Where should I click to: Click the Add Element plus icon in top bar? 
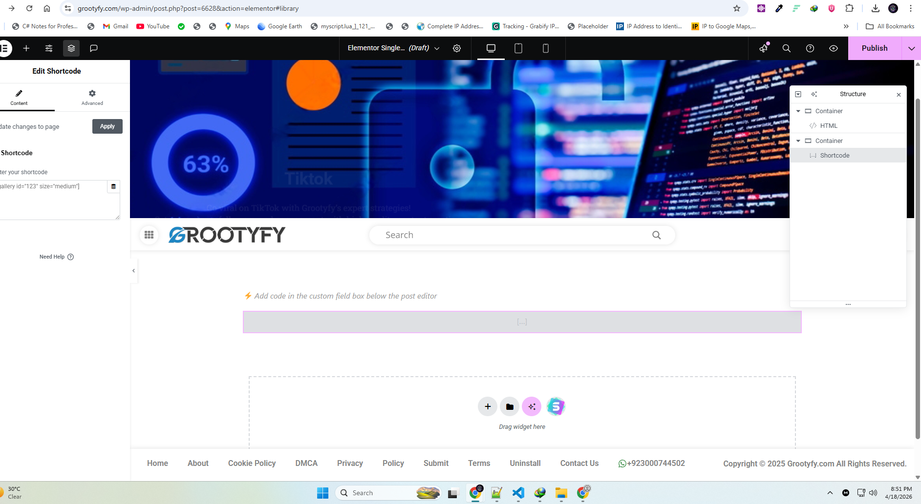pyautogui.click(x=26, y=48)
